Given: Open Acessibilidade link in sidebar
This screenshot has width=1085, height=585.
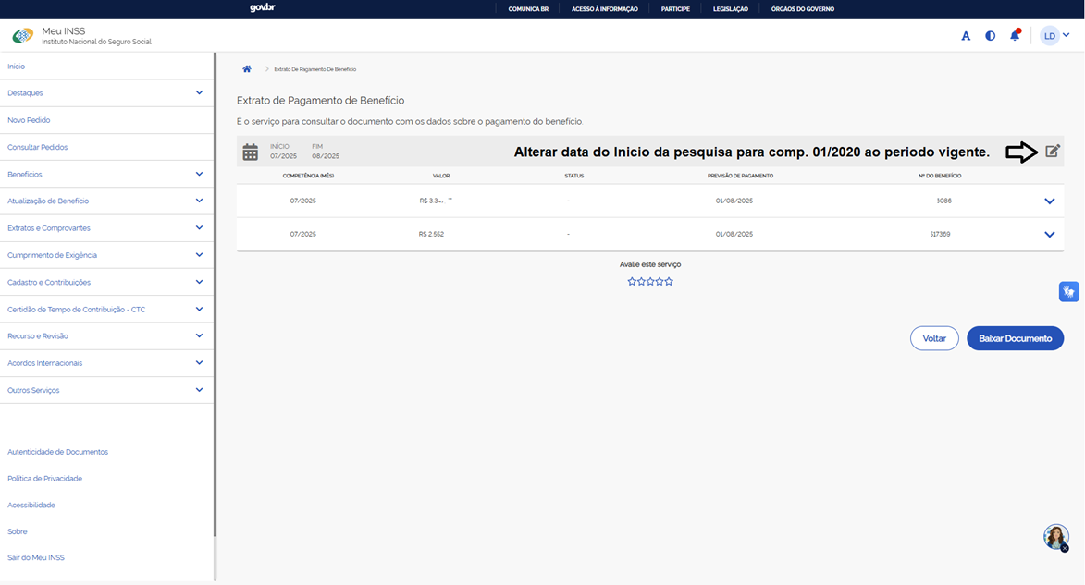Looking at the screenshot, I should (x=31, y=506).
